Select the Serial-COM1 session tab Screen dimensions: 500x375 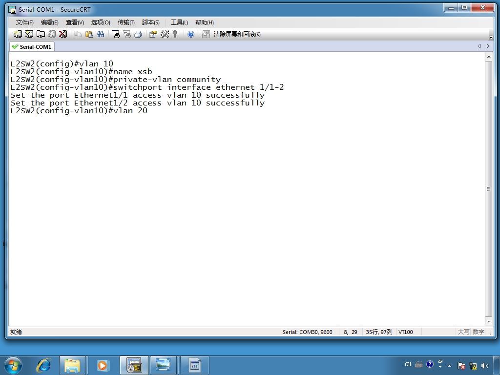click(32, 46)
